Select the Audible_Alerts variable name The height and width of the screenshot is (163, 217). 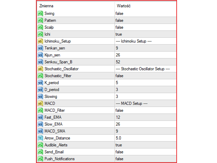[56, 145]
